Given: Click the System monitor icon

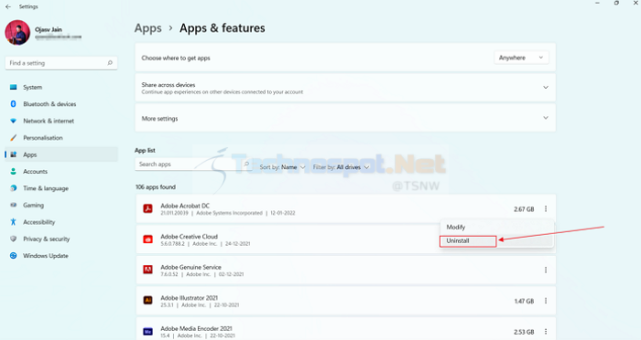Looking at the screenshot, I should [x=14, y=87].
